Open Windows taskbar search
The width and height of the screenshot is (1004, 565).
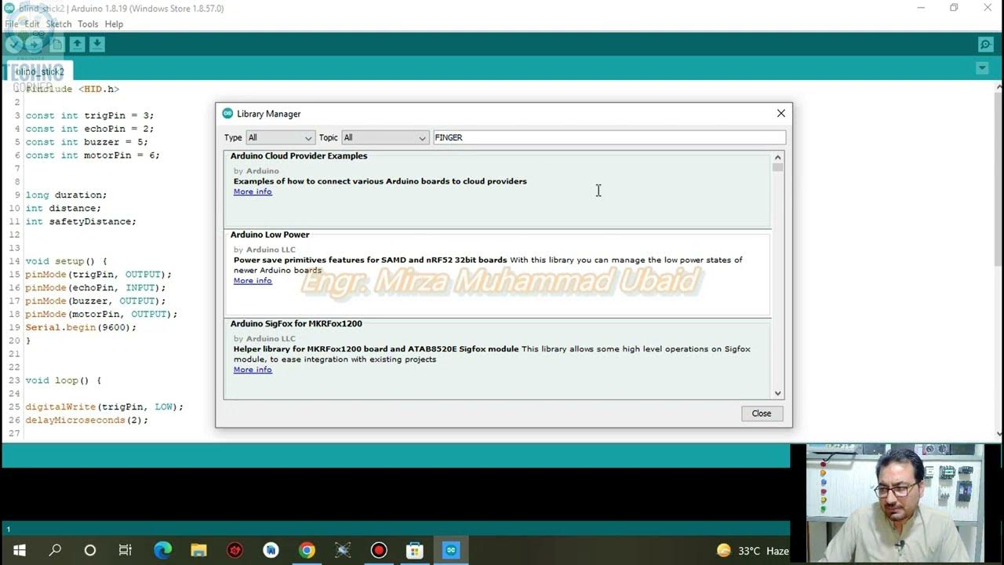coord(55,551)
